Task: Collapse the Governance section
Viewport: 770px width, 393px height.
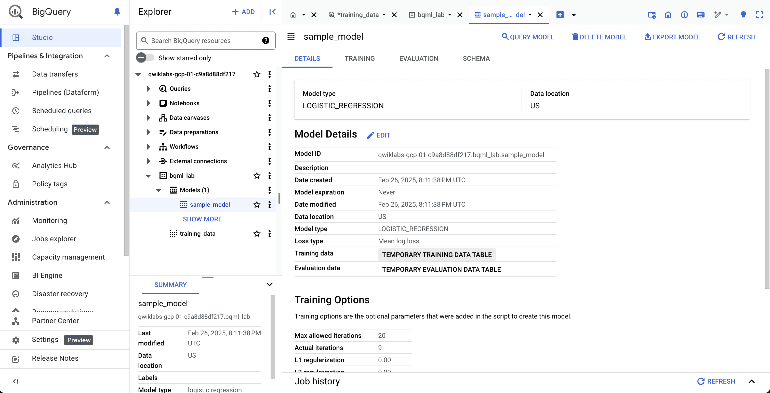Action: [x=107, y=147]
